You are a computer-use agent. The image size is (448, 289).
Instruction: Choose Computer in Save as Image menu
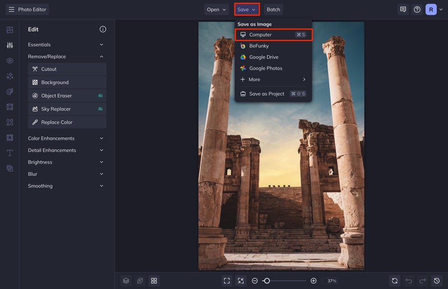coord(273,35)
